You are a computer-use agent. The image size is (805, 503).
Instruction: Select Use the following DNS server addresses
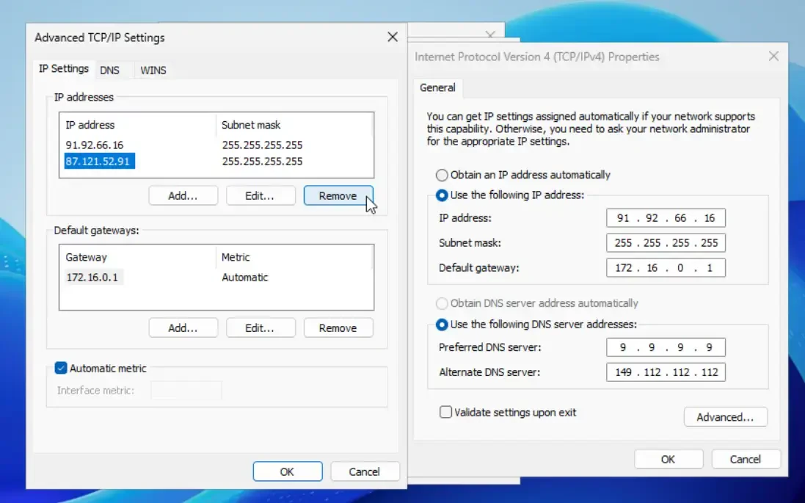[x=442, y=324]
